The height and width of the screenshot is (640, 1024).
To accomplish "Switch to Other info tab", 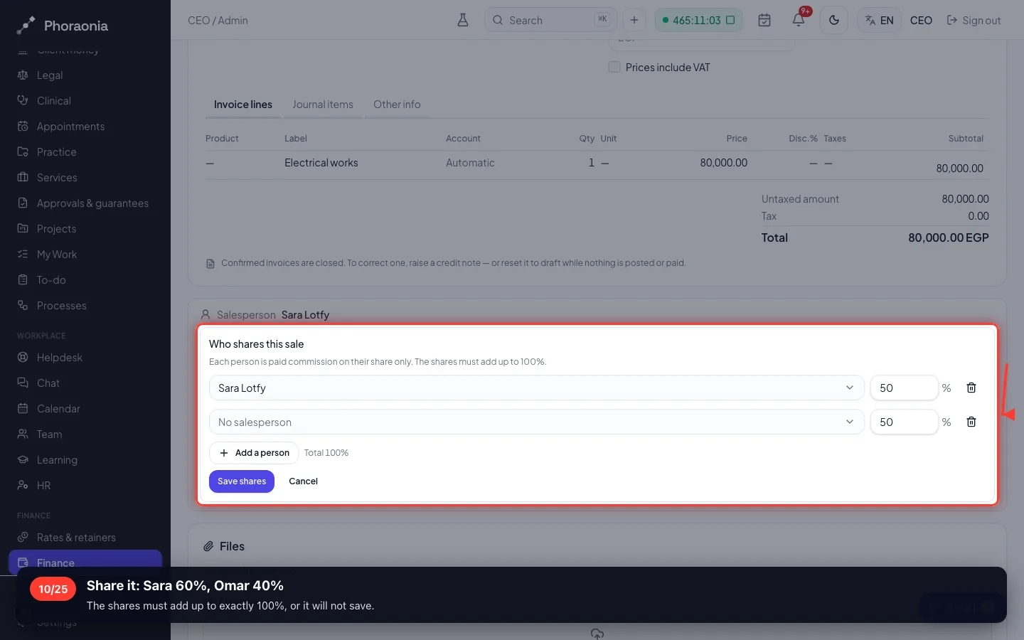I will coord(397,105).
